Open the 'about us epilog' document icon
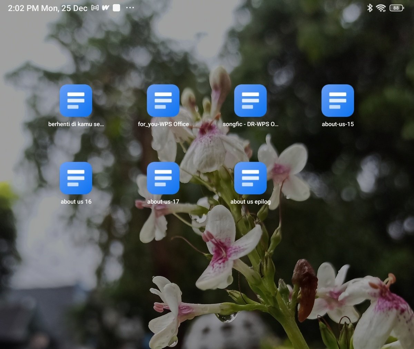 [x=250, y=178]
